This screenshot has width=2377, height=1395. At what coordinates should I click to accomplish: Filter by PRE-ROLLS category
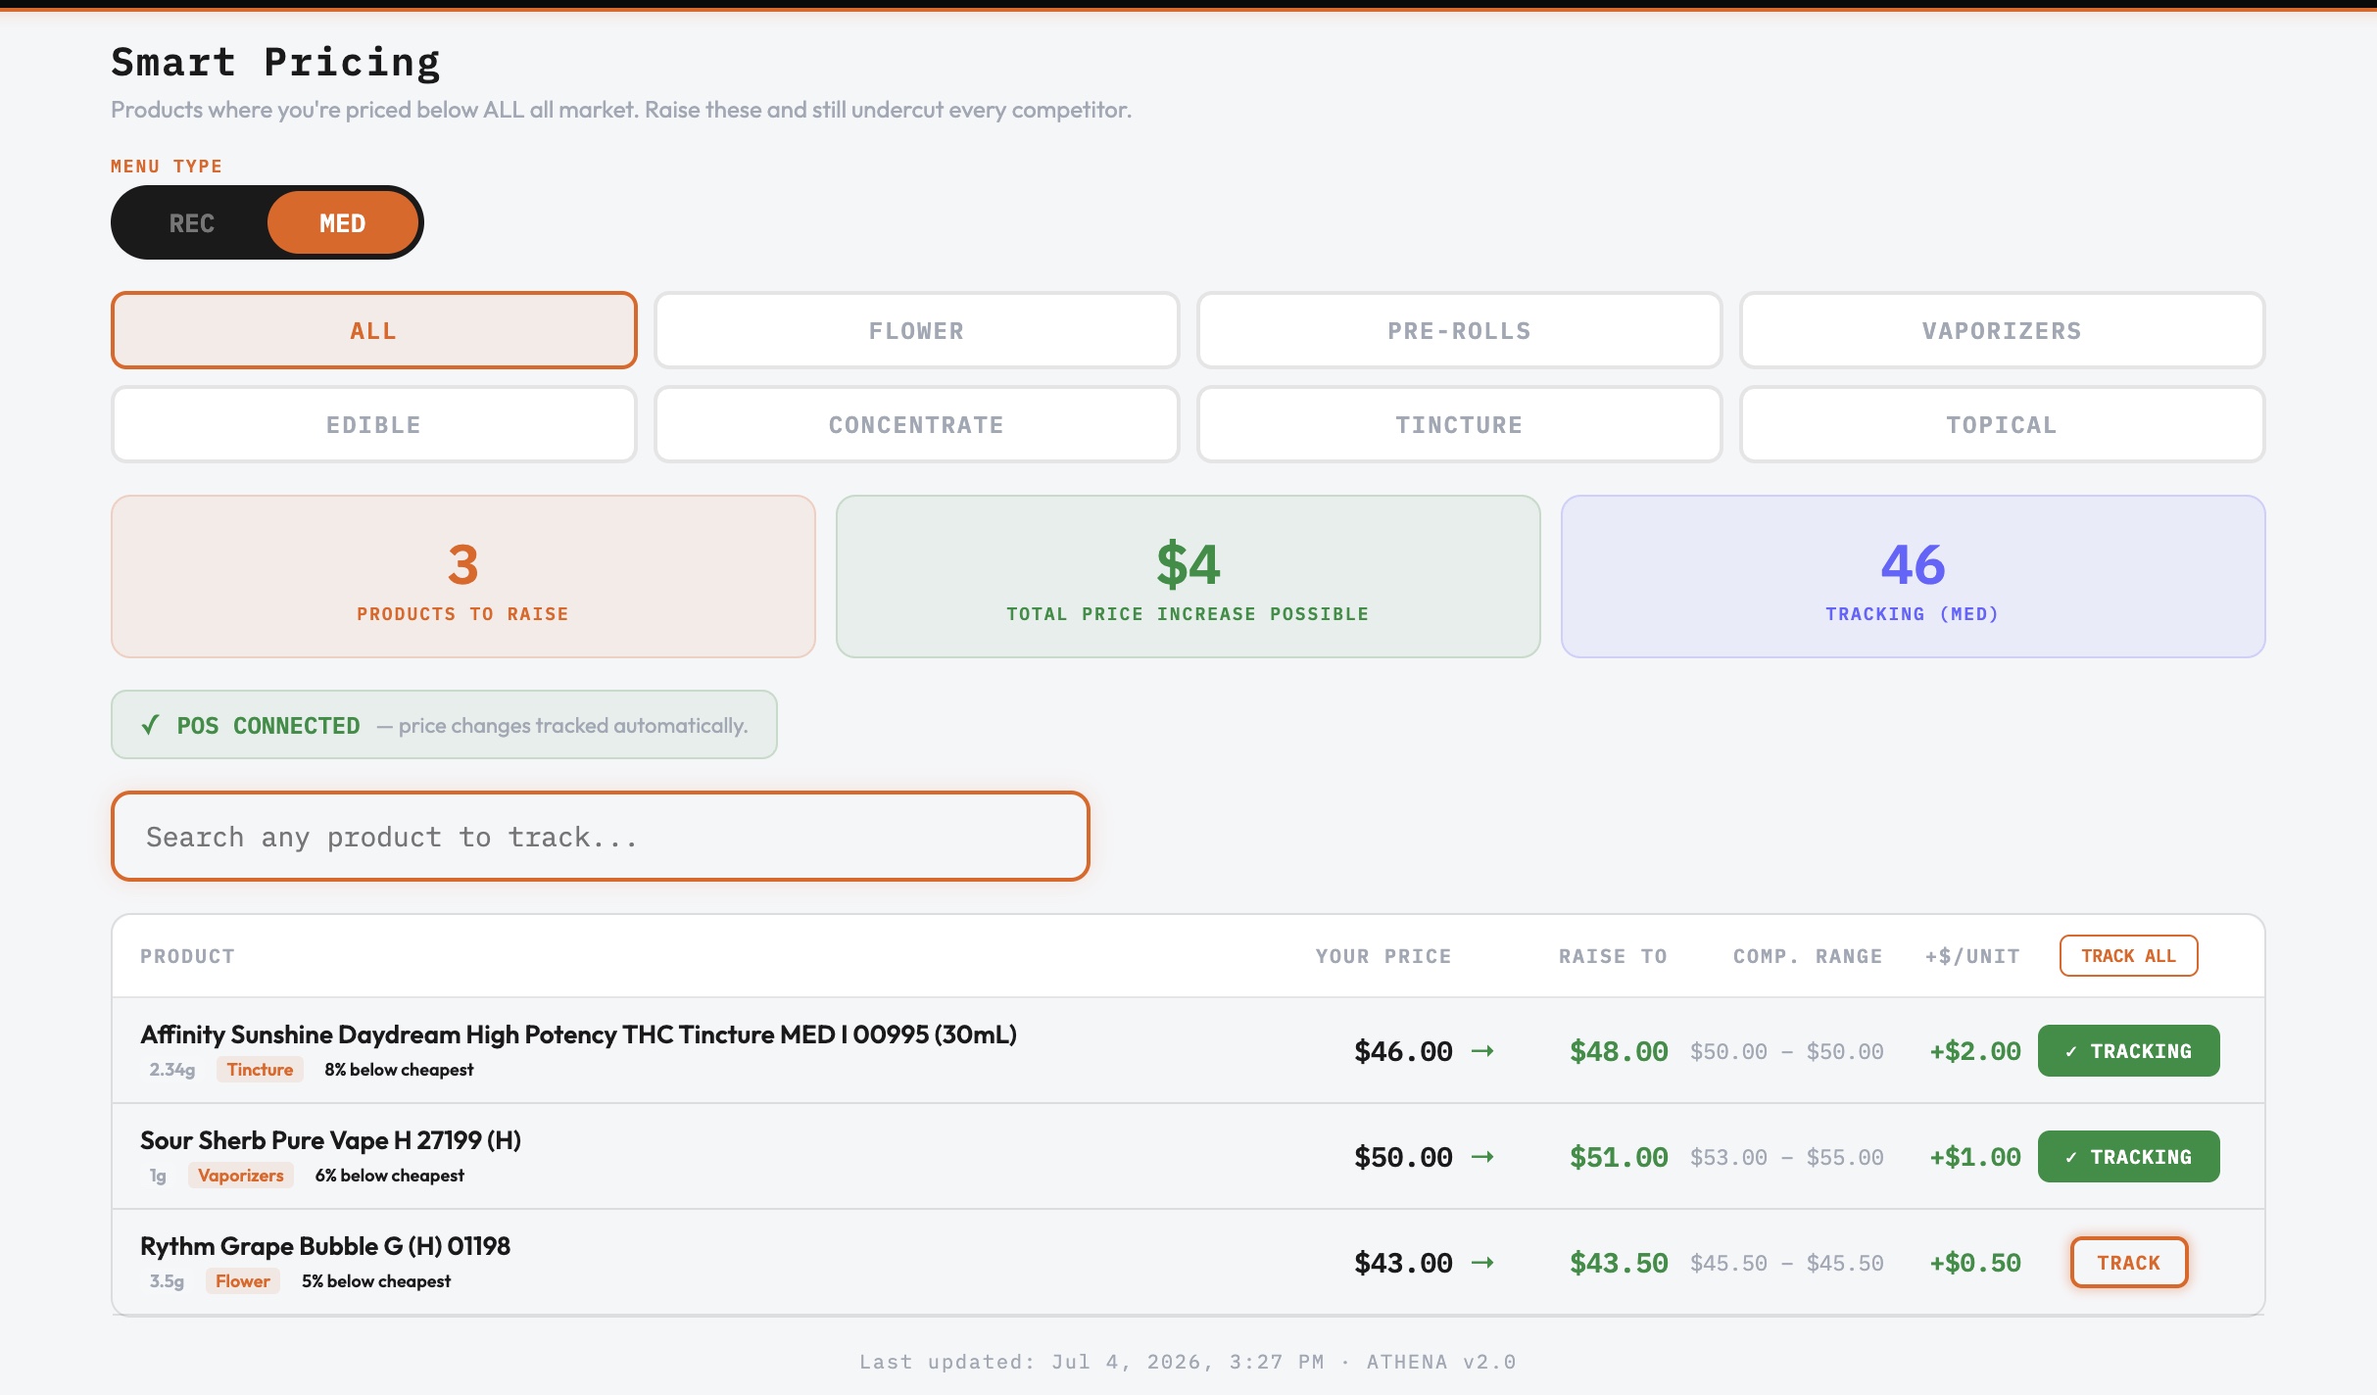(x=1460, y=331)
